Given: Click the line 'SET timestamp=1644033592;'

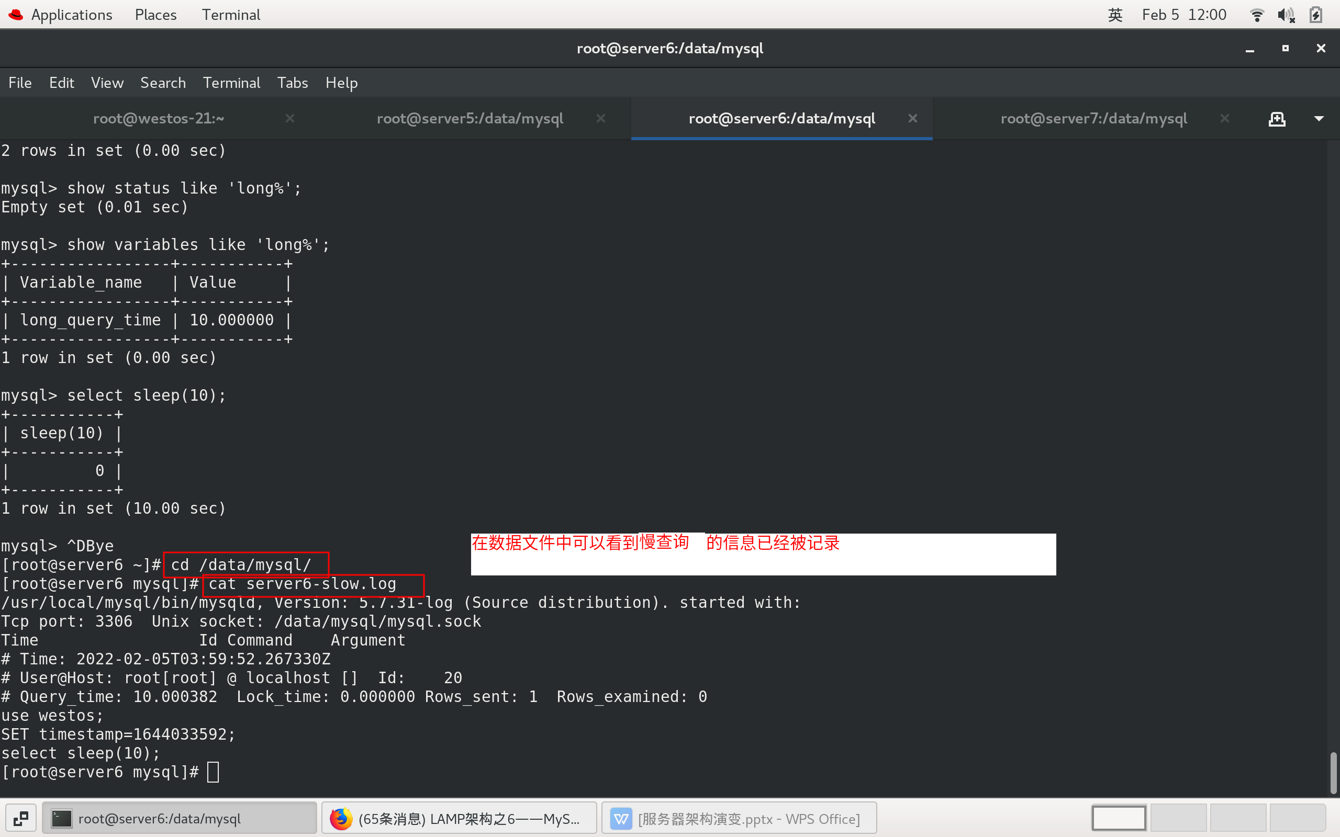Looking at the screenshot, I should click(118, 734).
